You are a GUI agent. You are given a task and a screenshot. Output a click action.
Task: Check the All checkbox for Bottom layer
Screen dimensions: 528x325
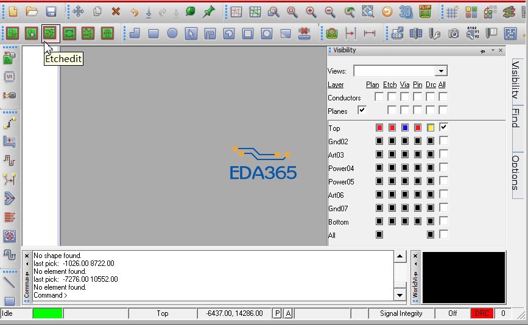coord(443,221)
